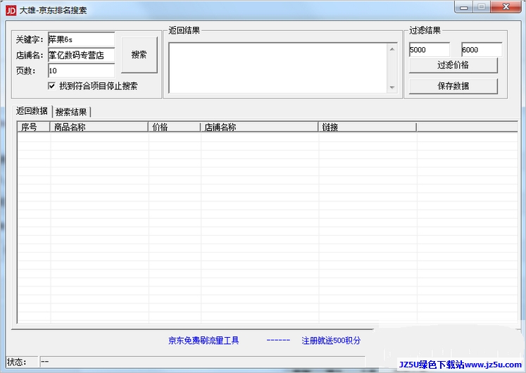526x373 pixels.
Task: Click the 页数 input field
Action: [81, 70]
